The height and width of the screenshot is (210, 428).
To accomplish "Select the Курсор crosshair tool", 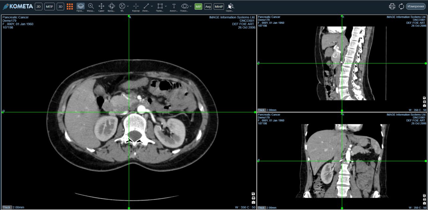I will (136, 7).
